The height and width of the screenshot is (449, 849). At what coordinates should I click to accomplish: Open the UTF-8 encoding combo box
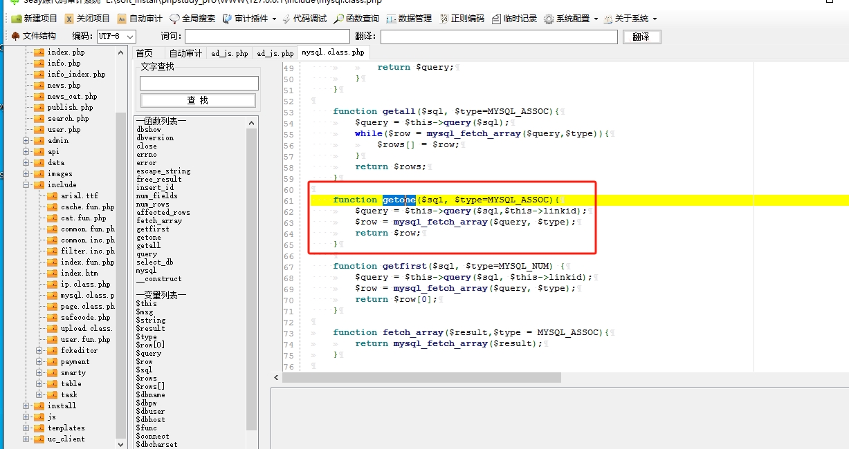[x=116, y=36]
